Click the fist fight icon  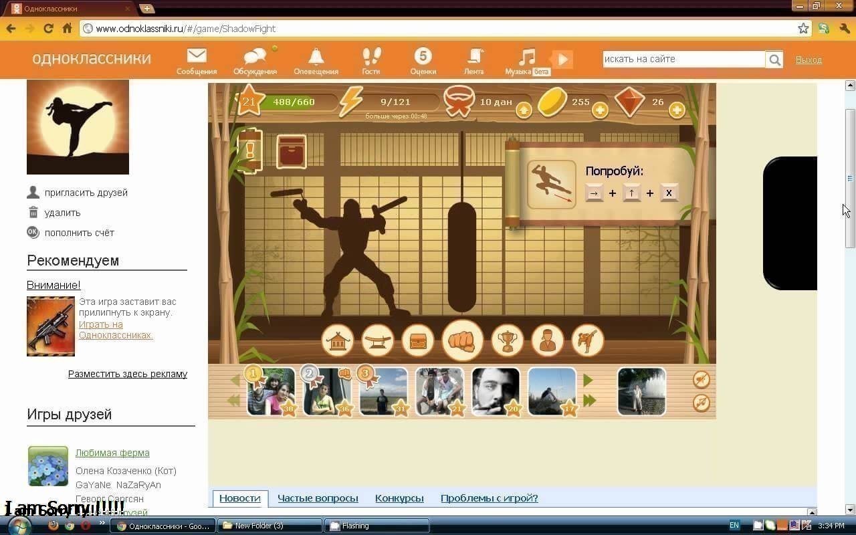[x=463, y=340]
